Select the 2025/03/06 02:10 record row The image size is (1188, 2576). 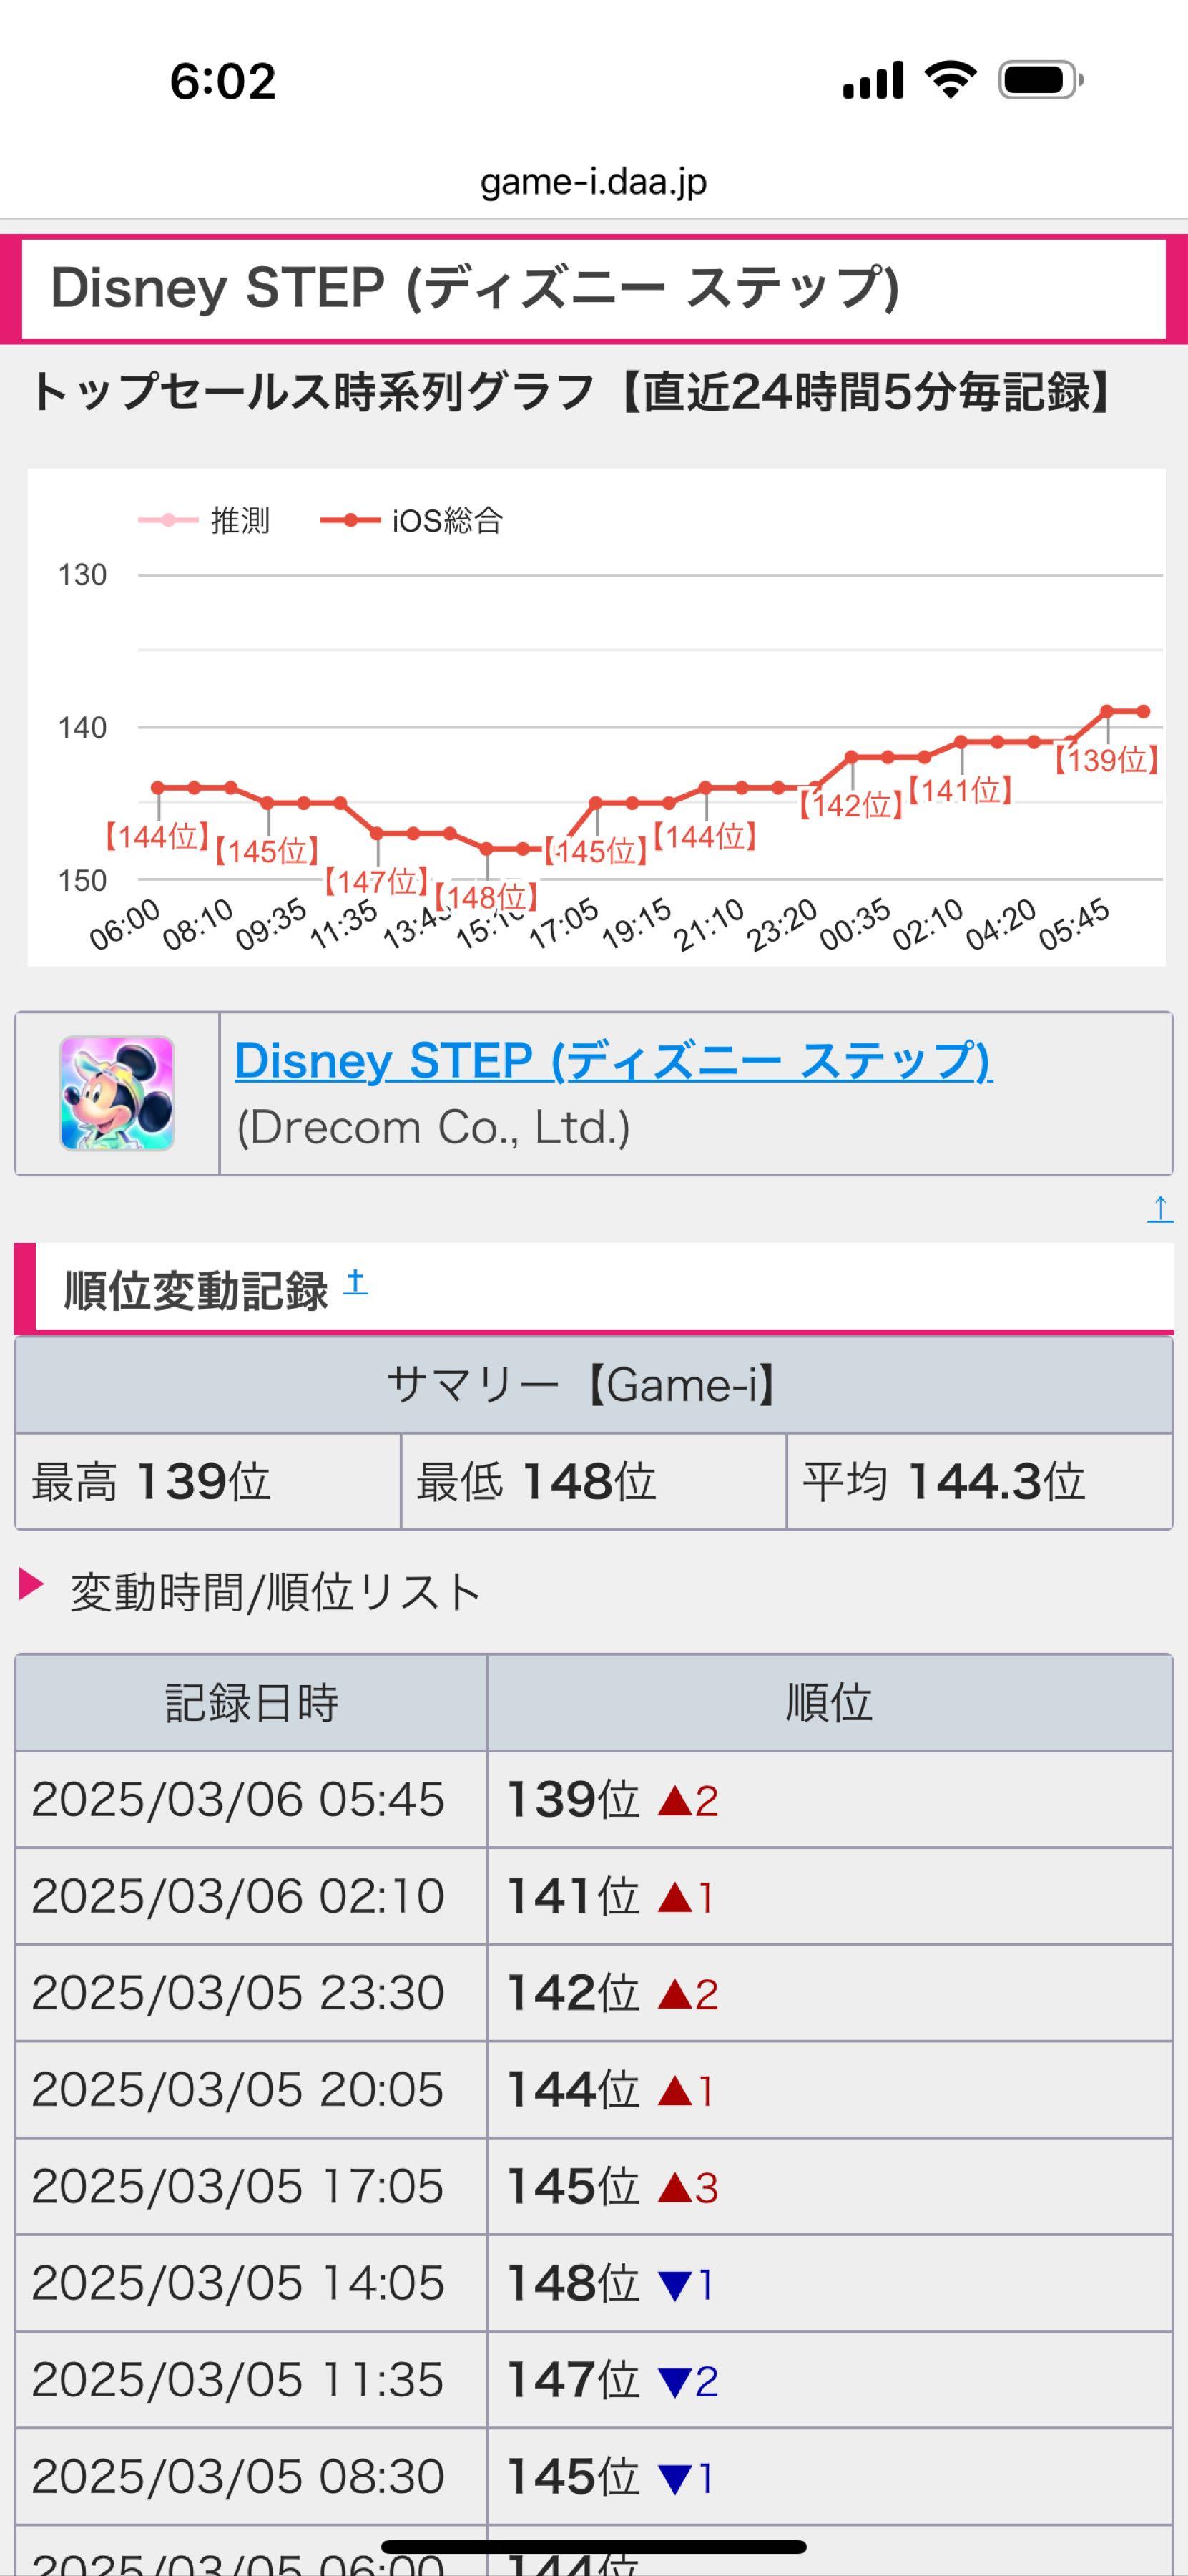[x=594, y=1896]
